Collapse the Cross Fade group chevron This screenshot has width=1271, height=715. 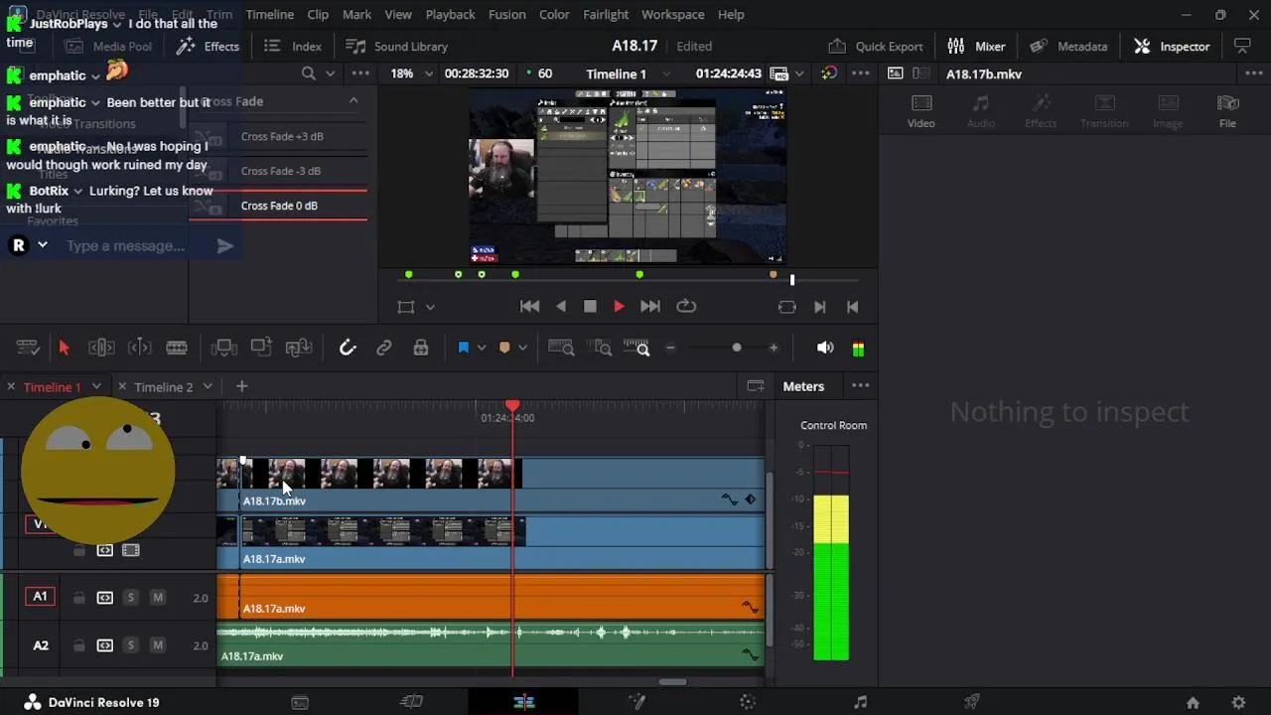353,100
